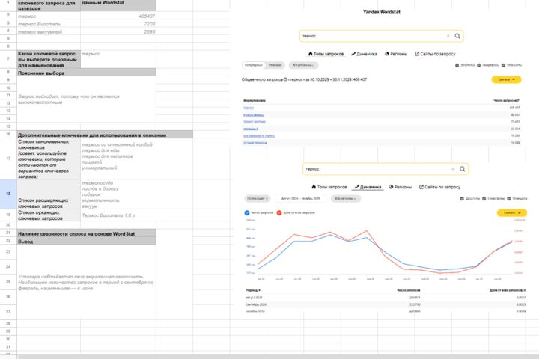
Task: Select highlighted row header 18 in the spreadsheet
Action: pyautogui.click(x=8, y=194)
